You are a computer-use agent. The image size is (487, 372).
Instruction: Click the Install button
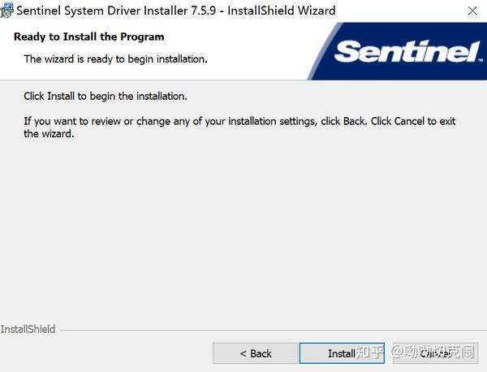(x=342, y=353)
